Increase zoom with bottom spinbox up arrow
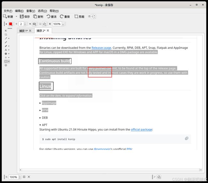Screen dimensions: 208x183 pos(20,176)
